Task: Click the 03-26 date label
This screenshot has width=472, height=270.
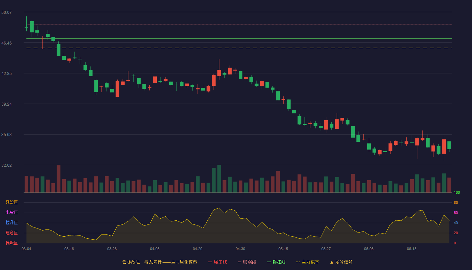Action: [x=112, y=249]
